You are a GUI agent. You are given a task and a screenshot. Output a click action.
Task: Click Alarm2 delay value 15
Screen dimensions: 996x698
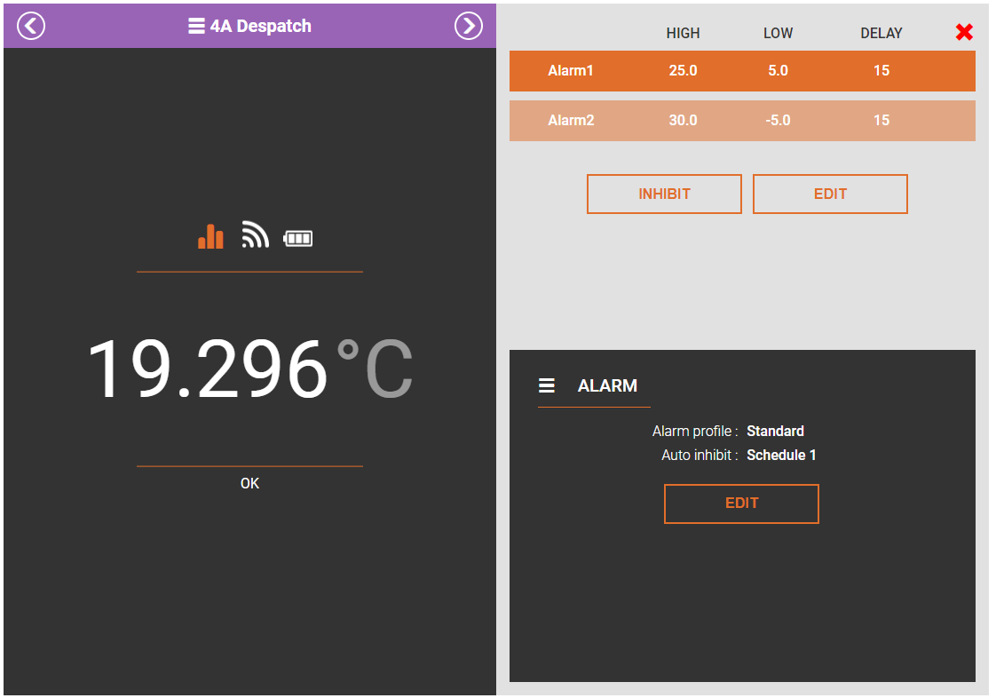coord(881,120)
